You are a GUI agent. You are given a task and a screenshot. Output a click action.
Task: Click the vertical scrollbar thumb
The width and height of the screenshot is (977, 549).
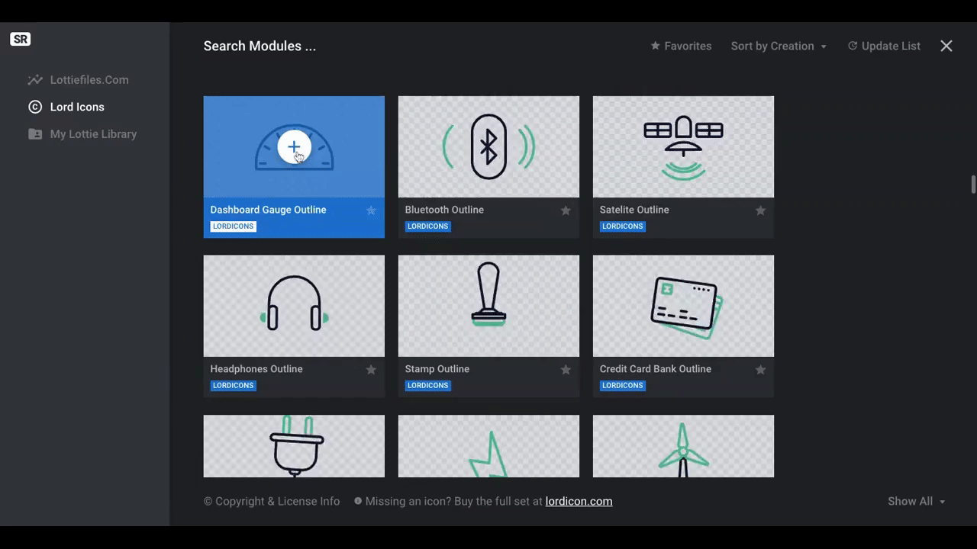coord(973,185)
